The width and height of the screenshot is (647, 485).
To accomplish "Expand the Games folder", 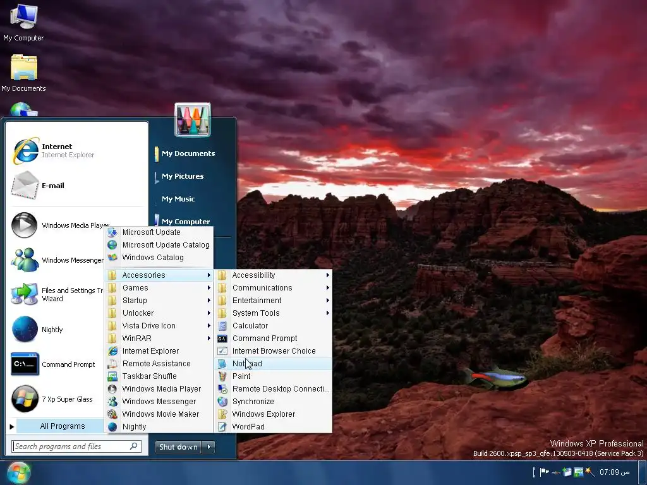I will [159, 288].
